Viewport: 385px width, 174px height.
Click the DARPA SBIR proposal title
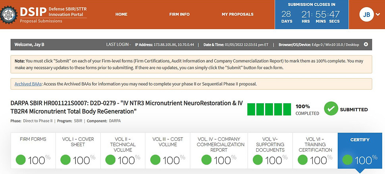pos(127,107)
